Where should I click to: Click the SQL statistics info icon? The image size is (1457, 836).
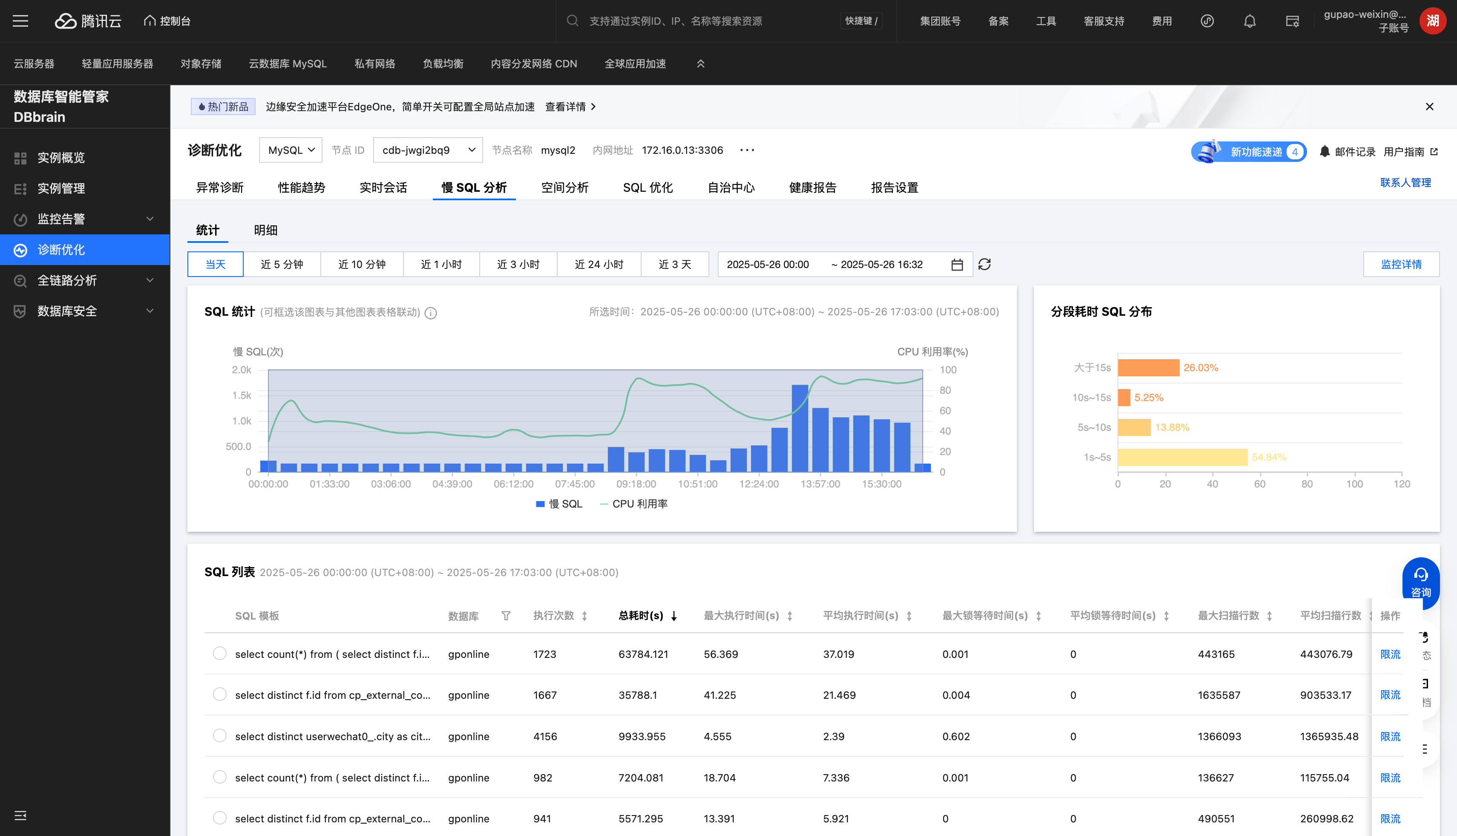[431, 313]
